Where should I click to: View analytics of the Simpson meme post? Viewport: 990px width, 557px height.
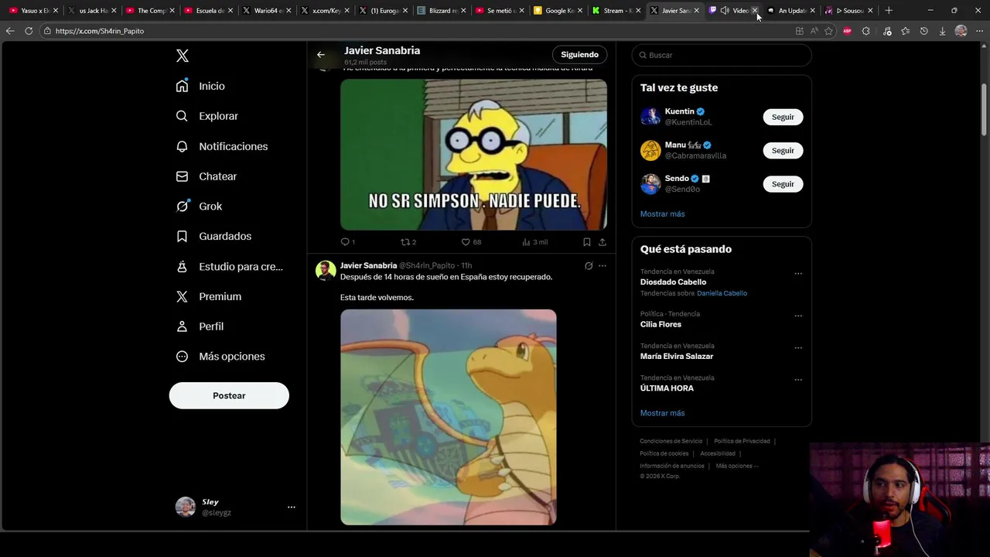[x=534, y=242]
